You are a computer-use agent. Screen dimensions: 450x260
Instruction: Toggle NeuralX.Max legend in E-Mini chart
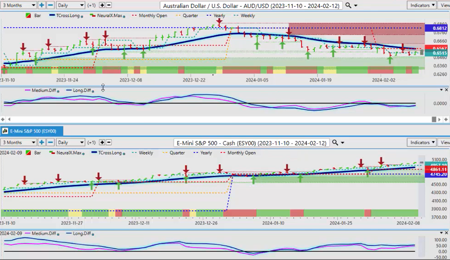pos(65,153)
